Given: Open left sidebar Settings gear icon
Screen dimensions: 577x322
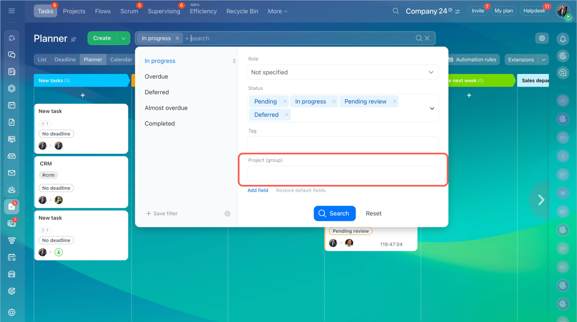Looking at the screenshot, I should click(x=12, y=312).
